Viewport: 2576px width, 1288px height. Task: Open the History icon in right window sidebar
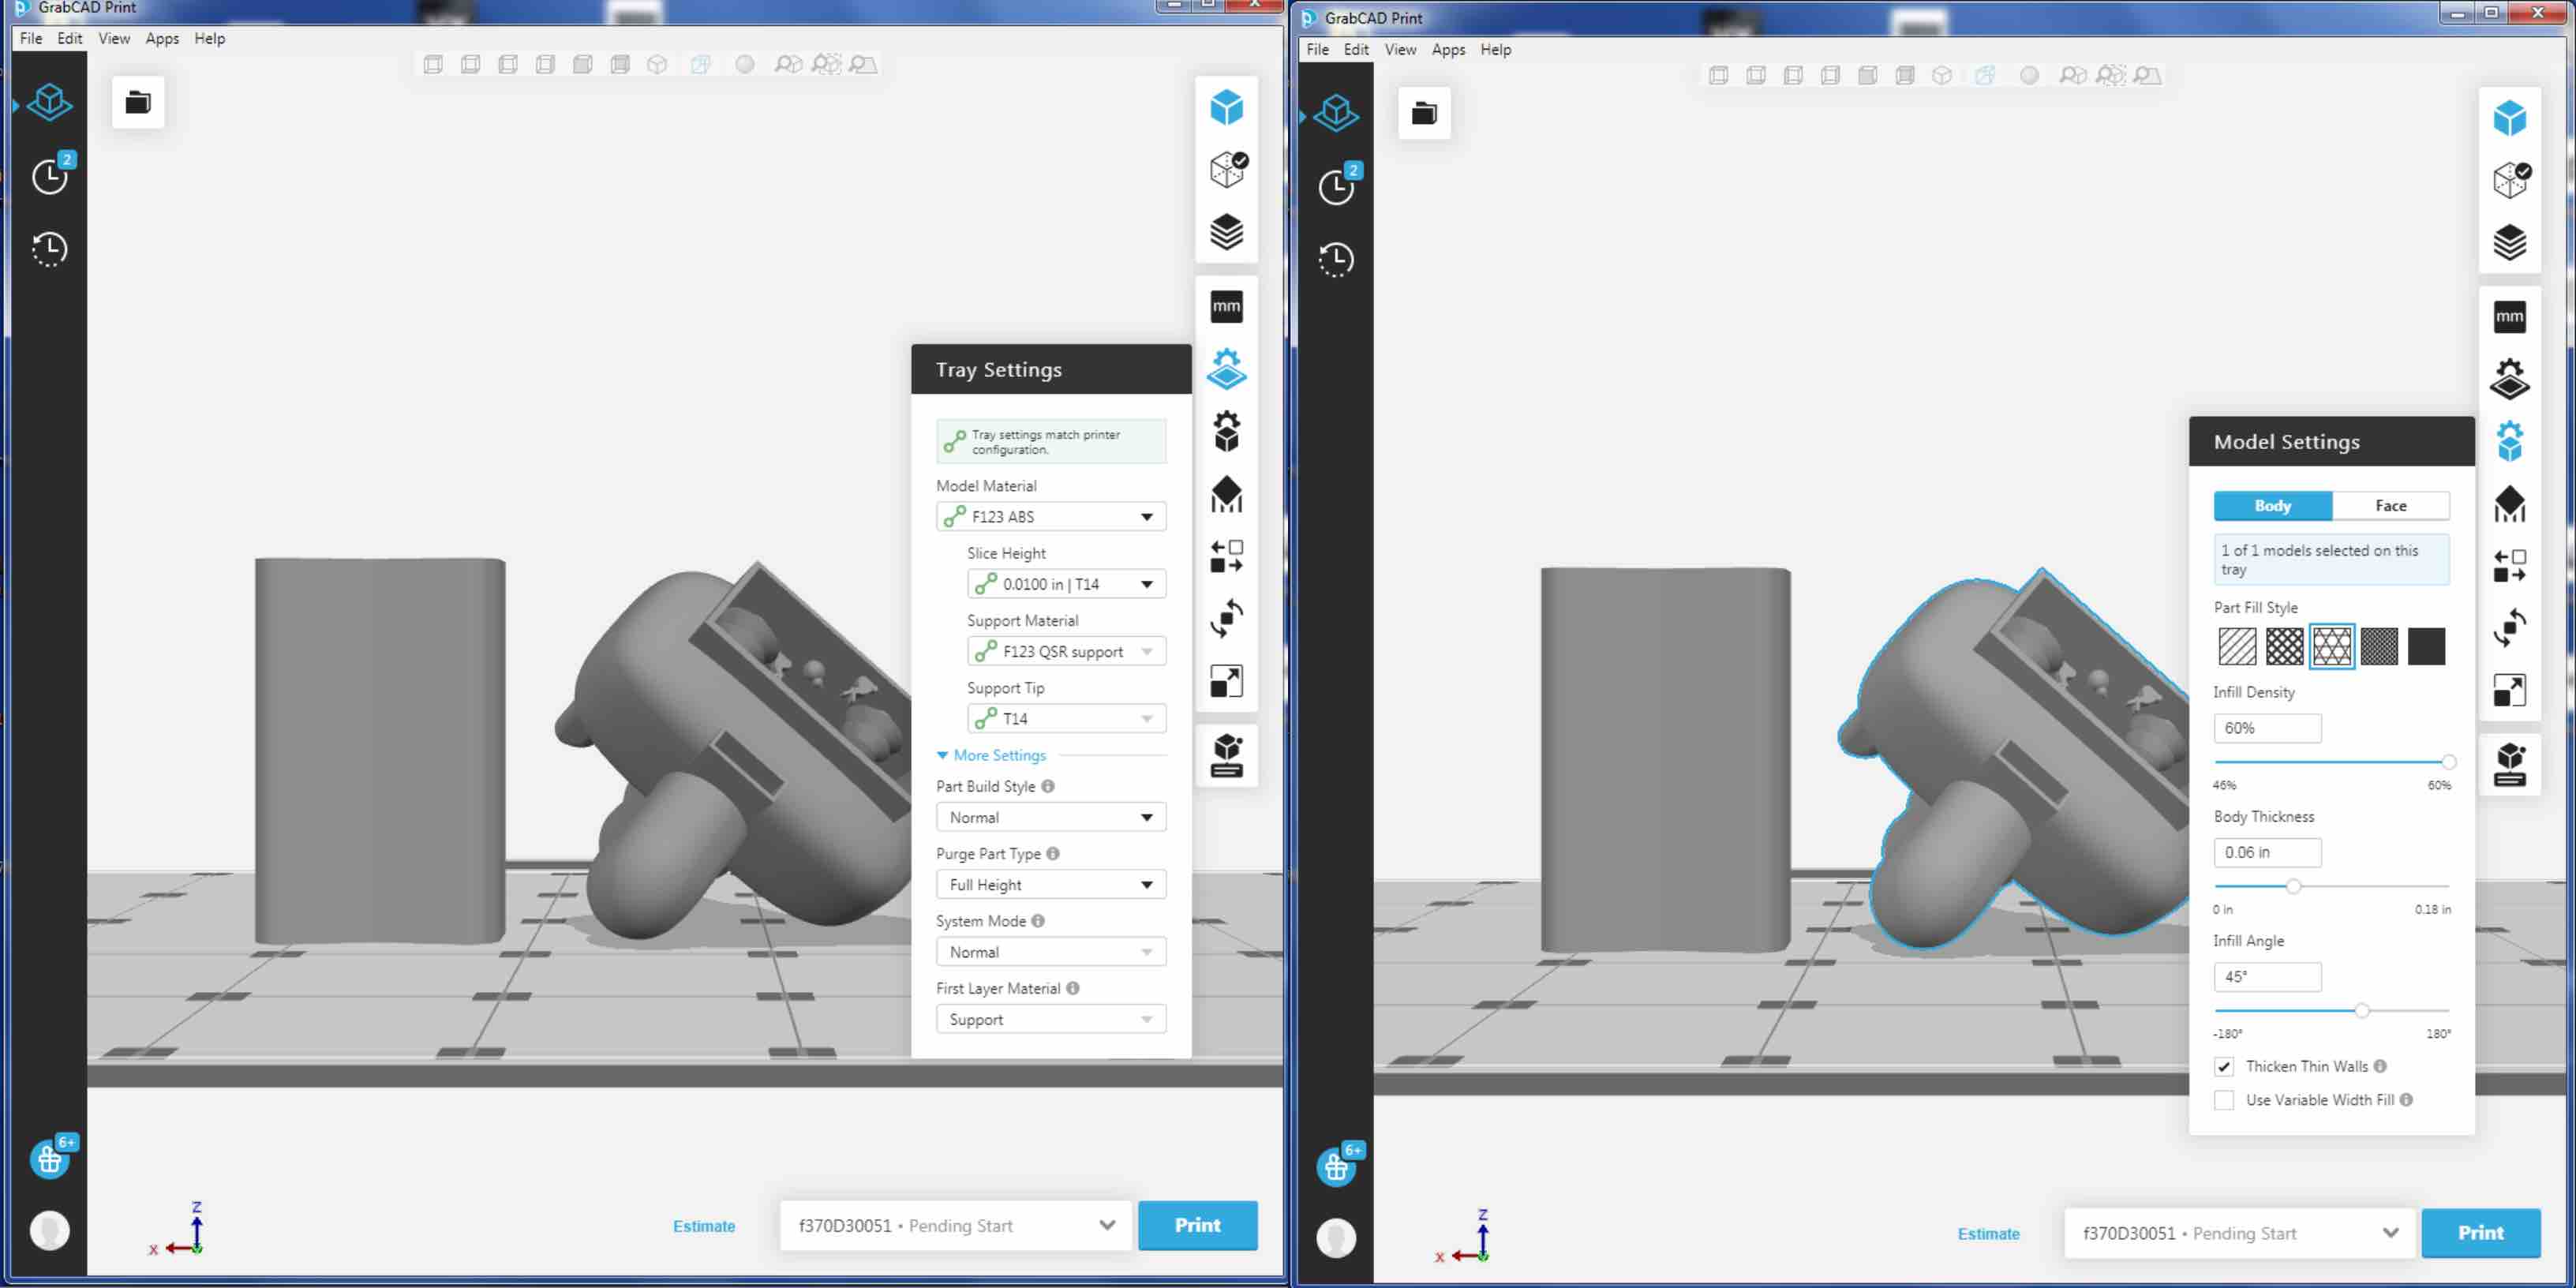pyautogui.click(x=1335, y=260)
